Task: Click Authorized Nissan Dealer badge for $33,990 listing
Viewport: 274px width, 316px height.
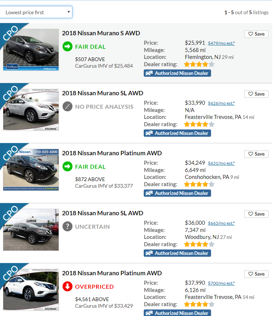Action: pos(178,133)
